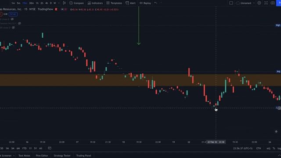Select the 5m timeframe
The width and height of the screenshot is (281, 158).
[18, 3]
